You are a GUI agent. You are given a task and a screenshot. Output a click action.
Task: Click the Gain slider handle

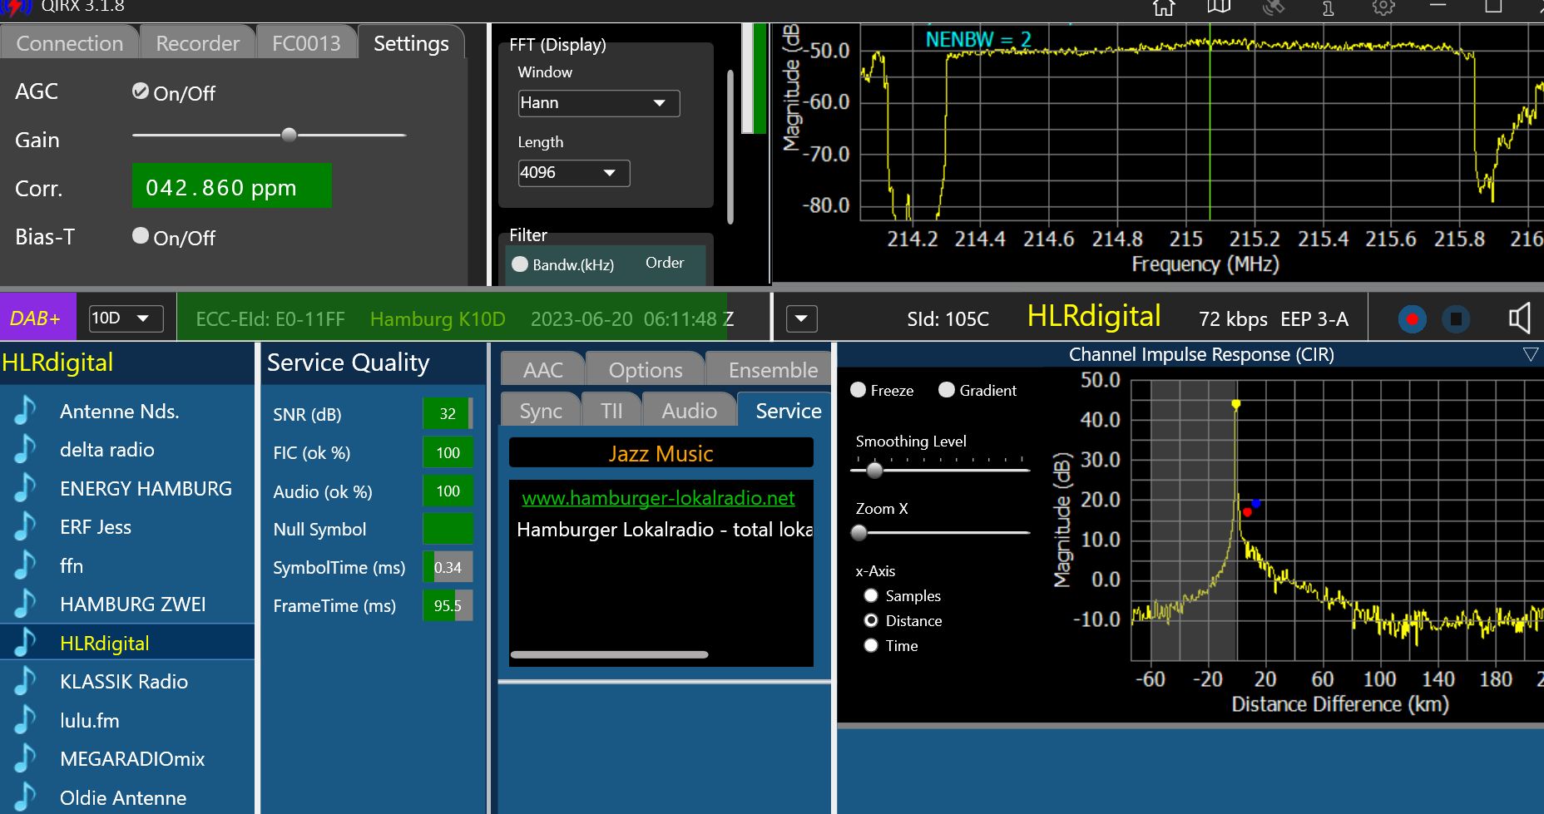coord(289,135)
